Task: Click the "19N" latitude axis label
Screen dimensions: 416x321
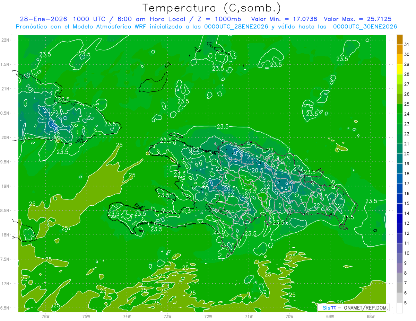Action: pyautogui.click(x=5, y=186)
